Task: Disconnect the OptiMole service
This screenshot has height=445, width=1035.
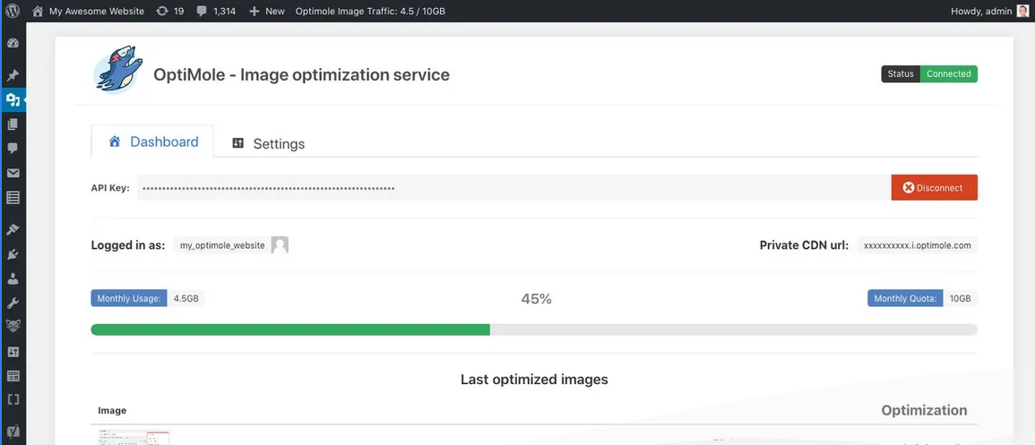Action: point(934,188)
